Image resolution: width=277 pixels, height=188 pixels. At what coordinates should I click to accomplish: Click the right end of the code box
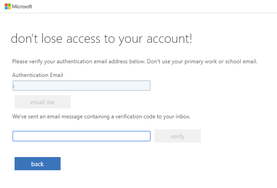click(146, 136)
